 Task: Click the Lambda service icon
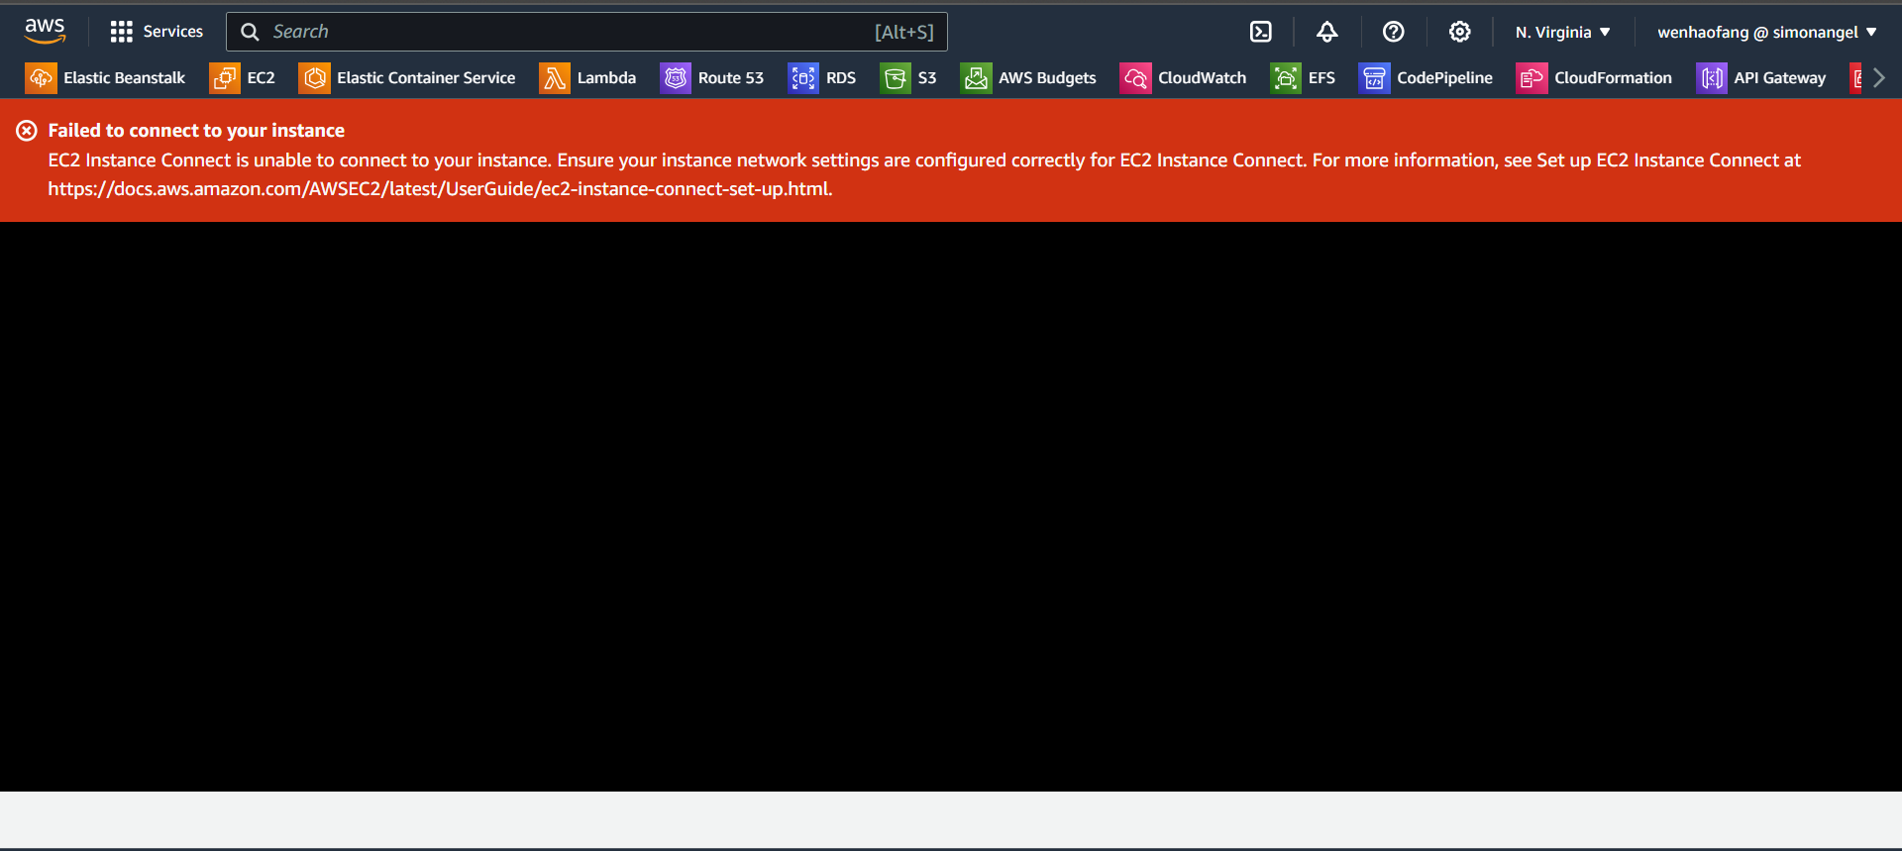(x=555, y=77)
